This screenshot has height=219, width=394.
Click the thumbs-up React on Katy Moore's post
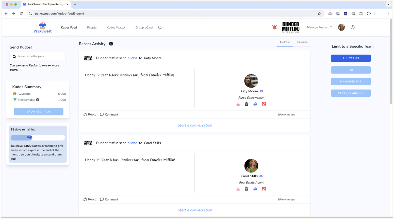click(89, 114)
